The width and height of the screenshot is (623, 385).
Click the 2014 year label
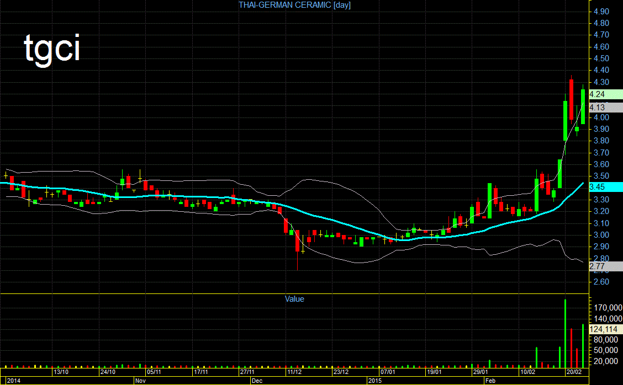pos(13,381)
